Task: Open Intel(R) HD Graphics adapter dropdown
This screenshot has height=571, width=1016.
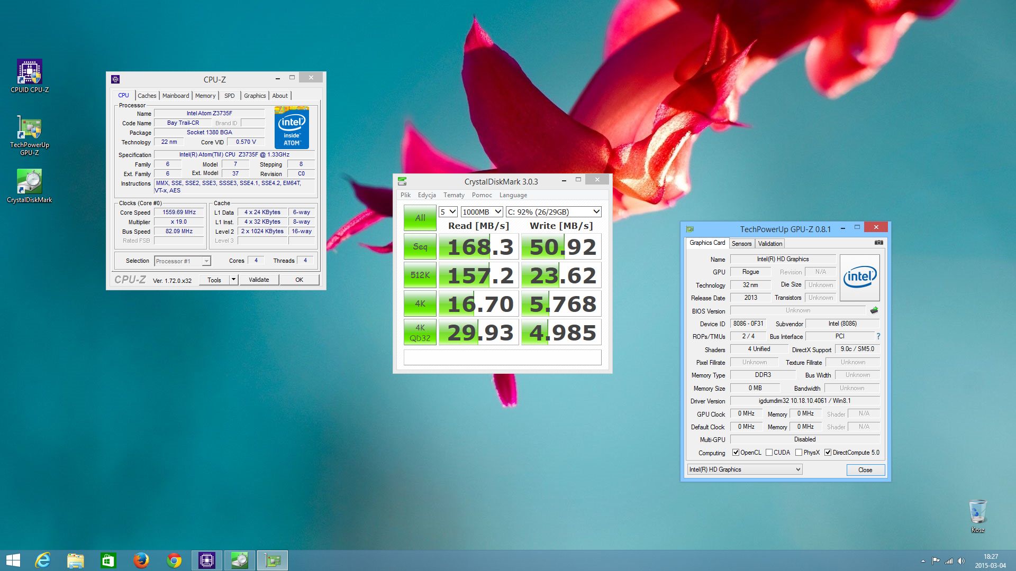Action: [x=745, y=469]
